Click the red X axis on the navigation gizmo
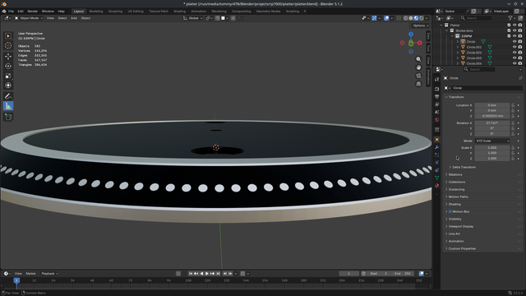The width and height of the screenshot is (526, 296). click(420, 43)
